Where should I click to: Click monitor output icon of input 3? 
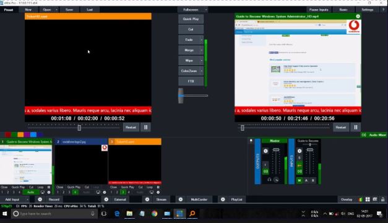tap(152, 192)
